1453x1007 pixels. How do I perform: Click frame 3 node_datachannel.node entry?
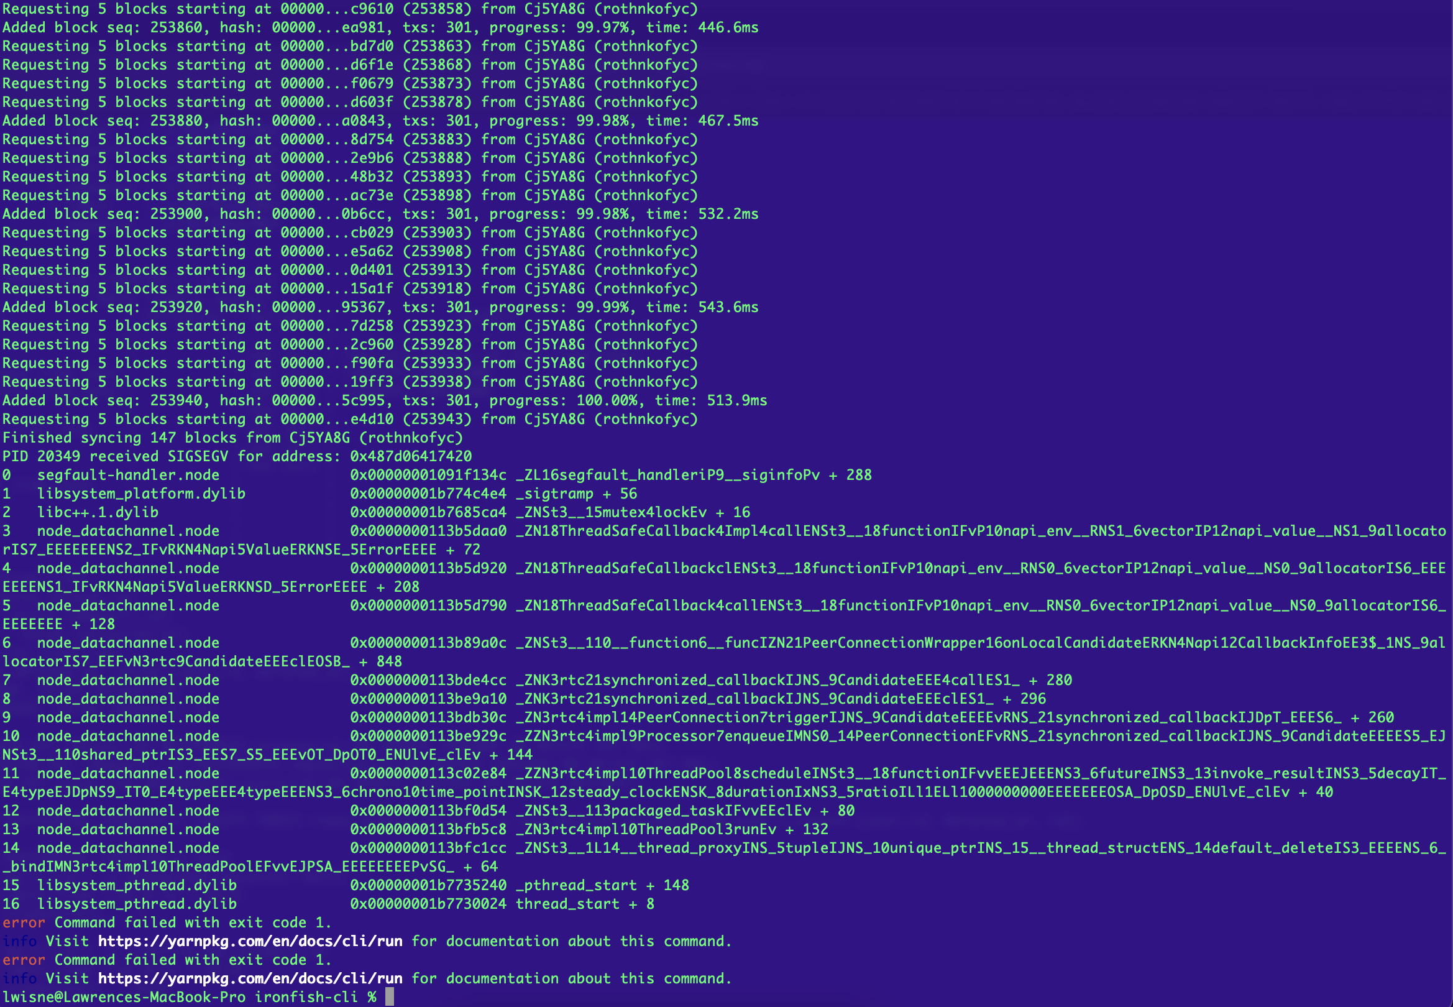129,531
